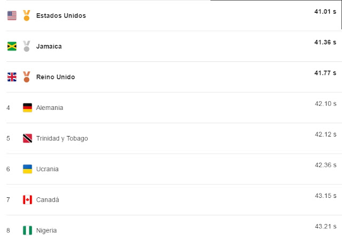
Task: Click Ucrania's 42.36 s time
Action: (325, 165)
